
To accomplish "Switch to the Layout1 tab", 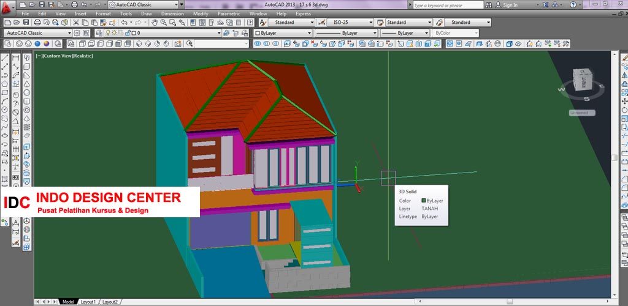I will (x=88, y=302).
